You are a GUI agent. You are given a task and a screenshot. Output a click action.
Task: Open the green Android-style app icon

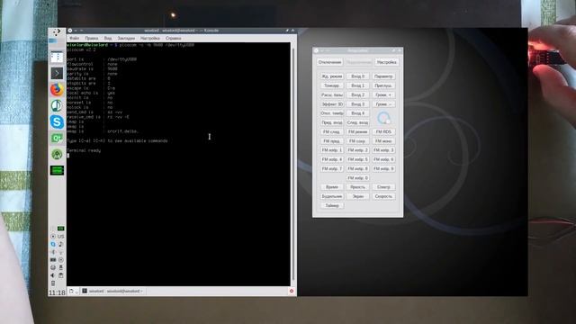[x=57, y=154]
